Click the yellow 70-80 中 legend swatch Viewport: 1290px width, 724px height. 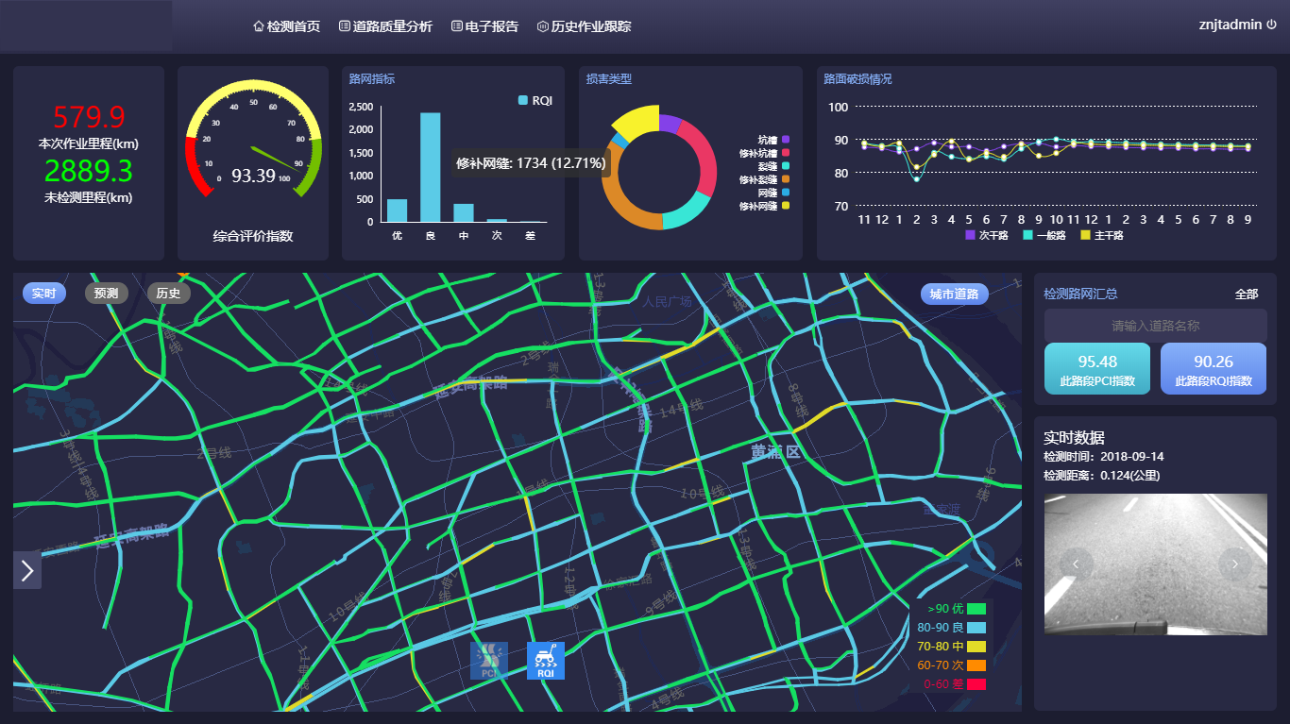976,647
